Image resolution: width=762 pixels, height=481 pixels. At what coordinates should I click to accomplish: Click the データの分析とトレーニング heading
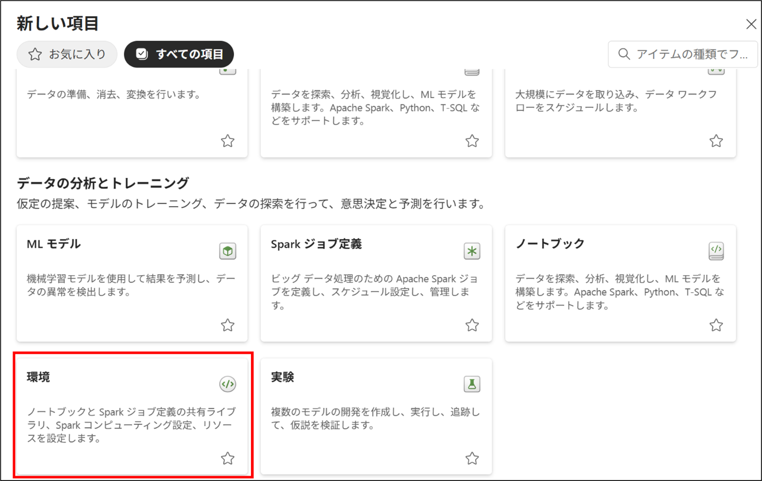[103, 182]
